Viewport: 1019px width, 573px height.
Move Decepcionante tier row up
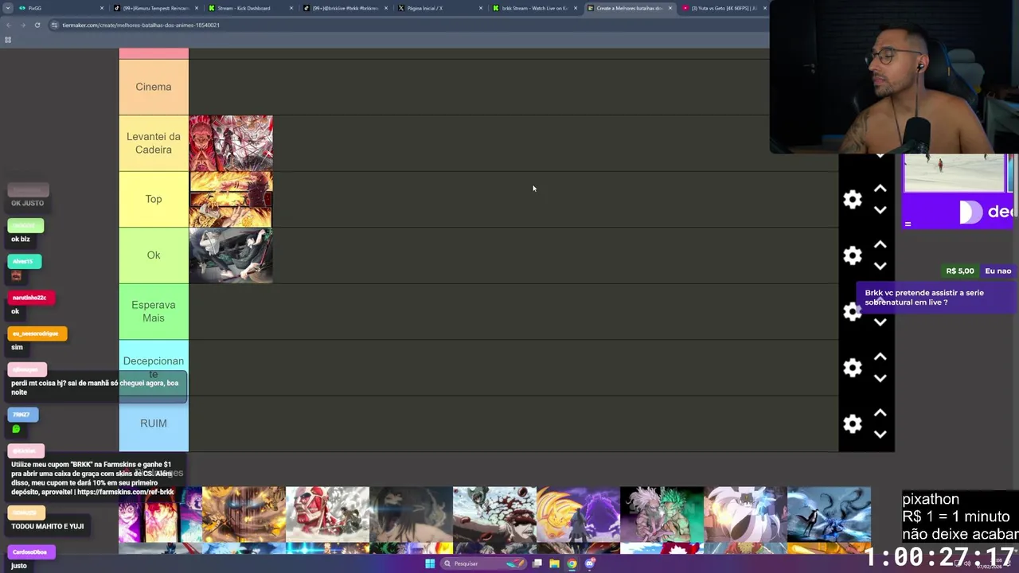pos(880,357)
